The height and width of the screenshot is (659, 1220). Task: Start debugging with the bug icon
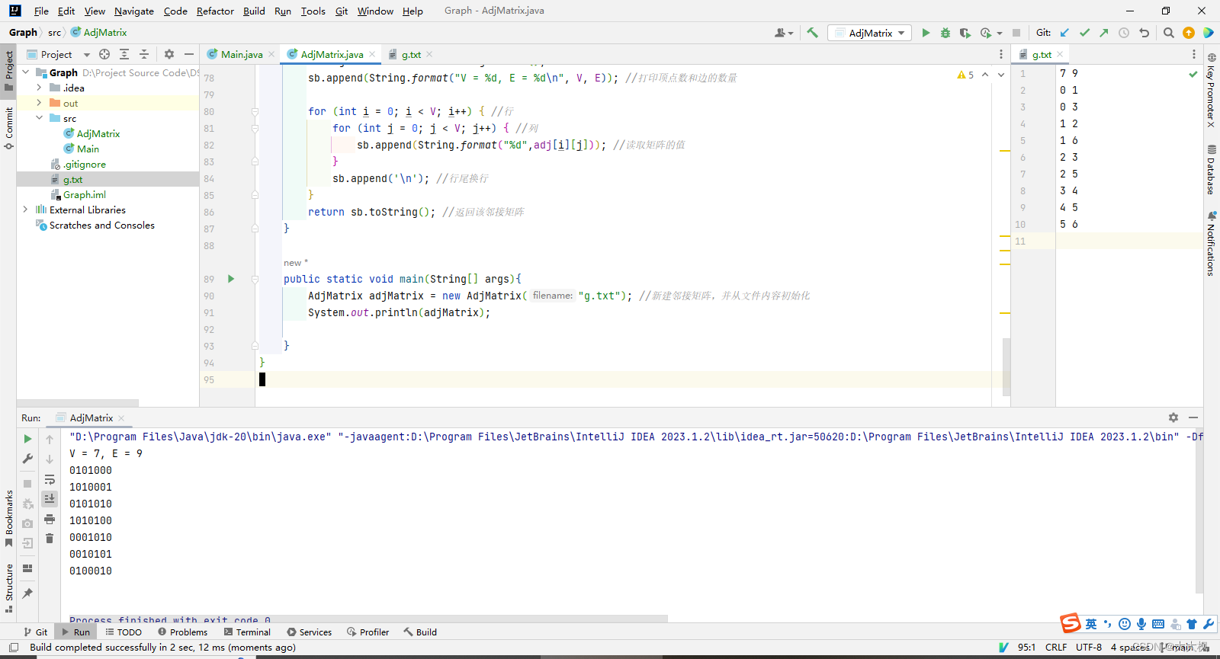(x=945, y=33)
